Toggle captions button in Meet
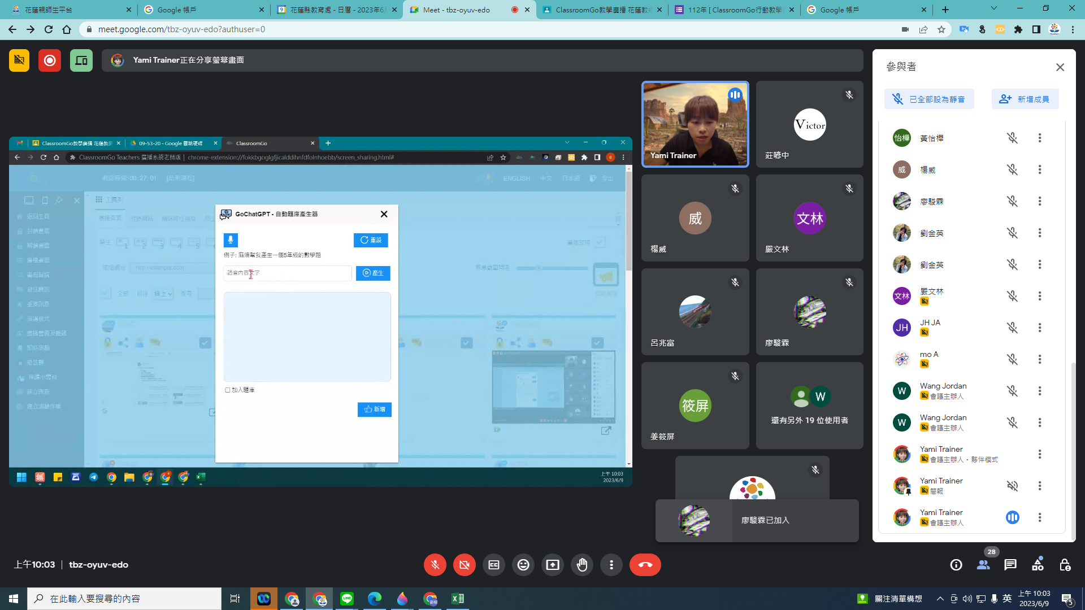 493,565
